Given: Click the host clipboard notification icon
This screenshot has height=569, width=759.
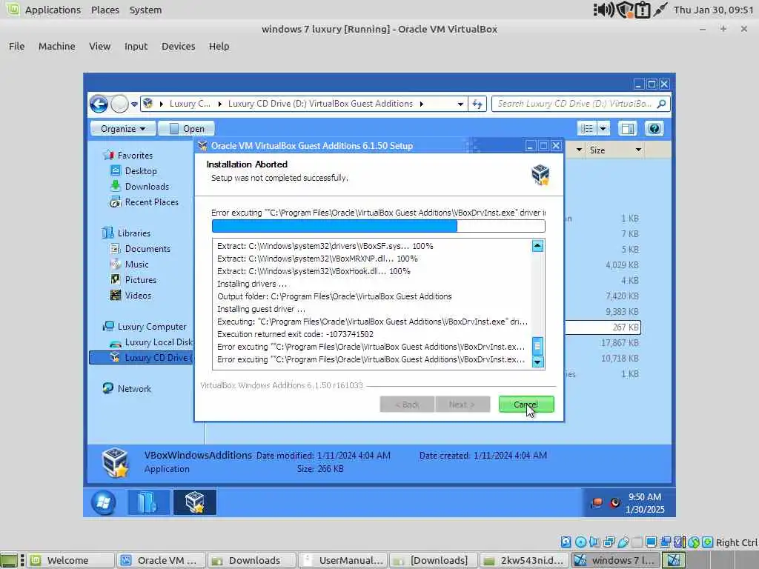Looking at the screenshot, I should [x=643, y=10].
